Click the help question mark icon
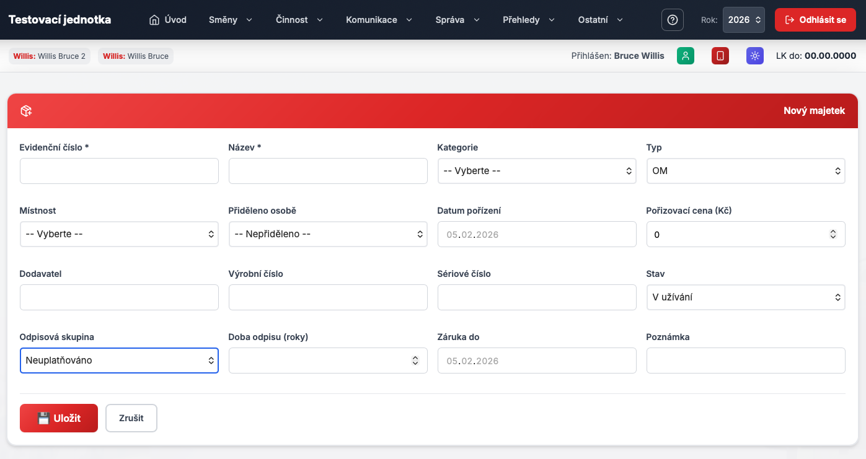 [x=673, y=20]
